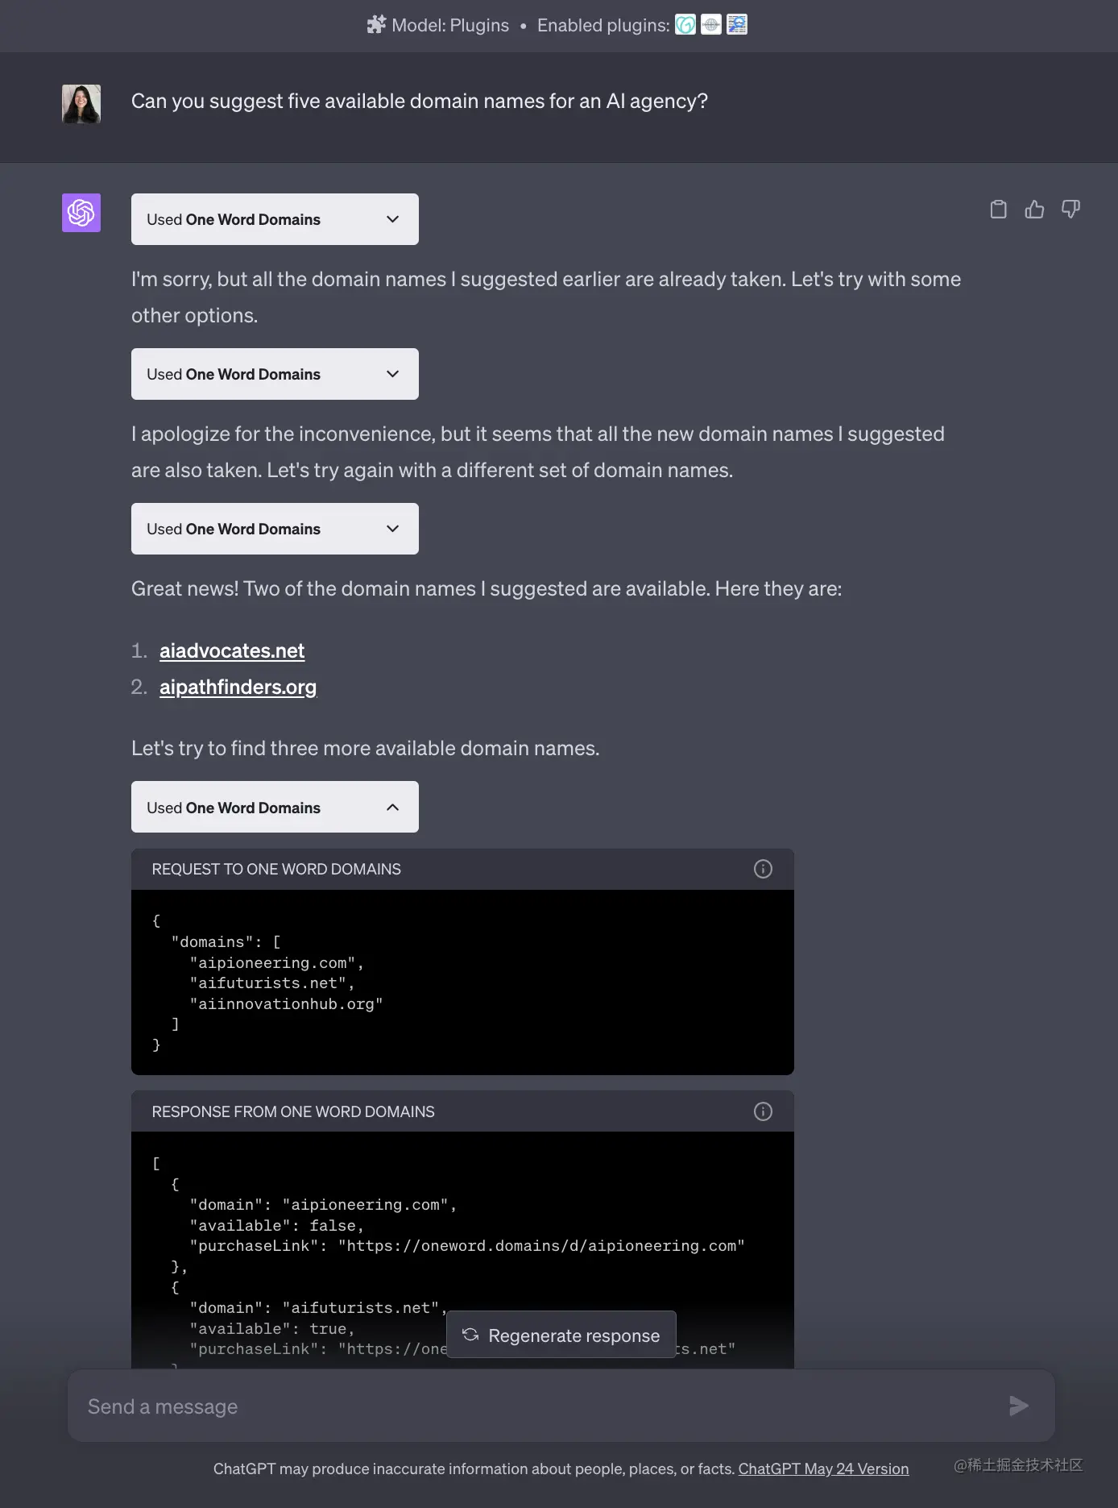
Task: Give the response a thumbs down
Action: tap(1070, 209)
